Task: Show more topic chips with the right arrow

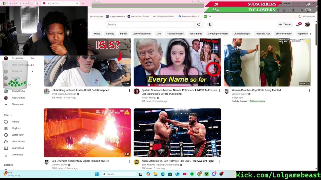Action: point(310,34)
